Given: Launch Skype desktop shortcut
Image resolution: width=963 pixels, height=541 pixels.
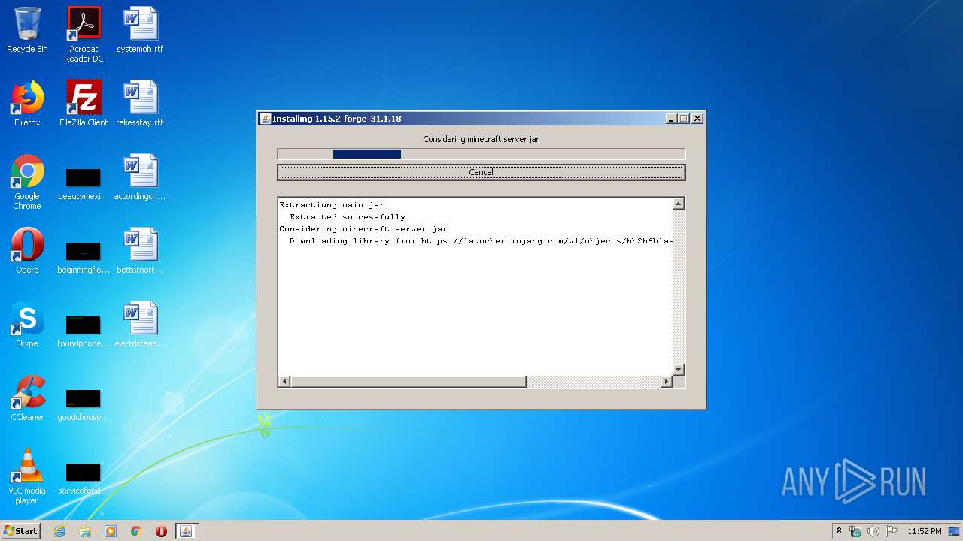Looking at the screenshot, I should click(x=27, y=325).
